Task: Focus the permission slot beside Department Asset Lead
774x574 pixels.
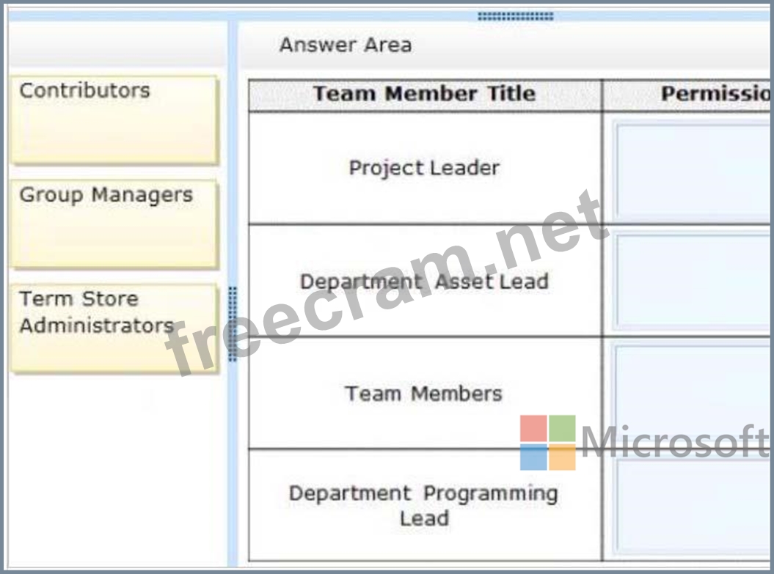Action: pos(693,282)
